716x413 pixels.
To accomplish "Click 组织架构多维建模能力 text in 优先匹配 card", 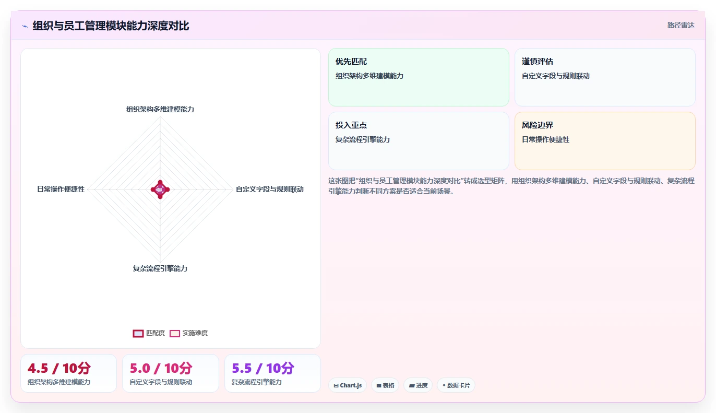I will 369,76.
